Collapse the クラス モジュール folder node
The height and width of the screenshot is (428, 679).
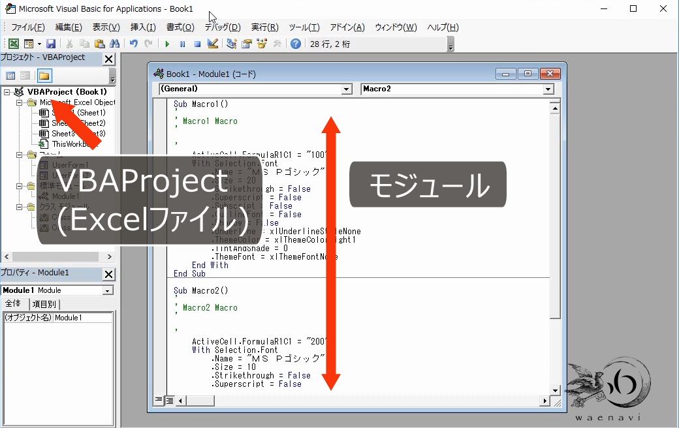point(19,207)
